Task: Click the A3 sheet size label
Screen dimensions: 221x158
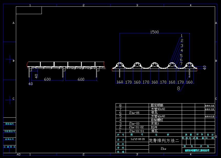Action: (18, 155)
